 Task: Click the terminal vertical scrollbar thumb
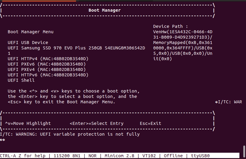click(244, 149)
